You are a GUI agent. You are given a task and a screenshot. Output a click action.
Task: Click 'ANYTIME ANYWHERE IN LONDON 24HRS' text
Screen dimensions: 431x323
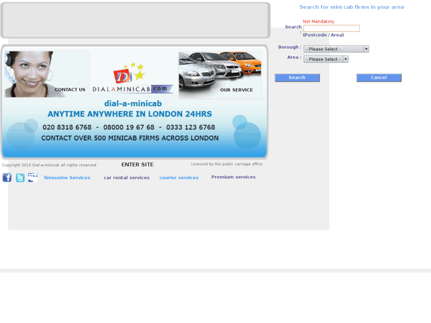[x=130, y=114]
